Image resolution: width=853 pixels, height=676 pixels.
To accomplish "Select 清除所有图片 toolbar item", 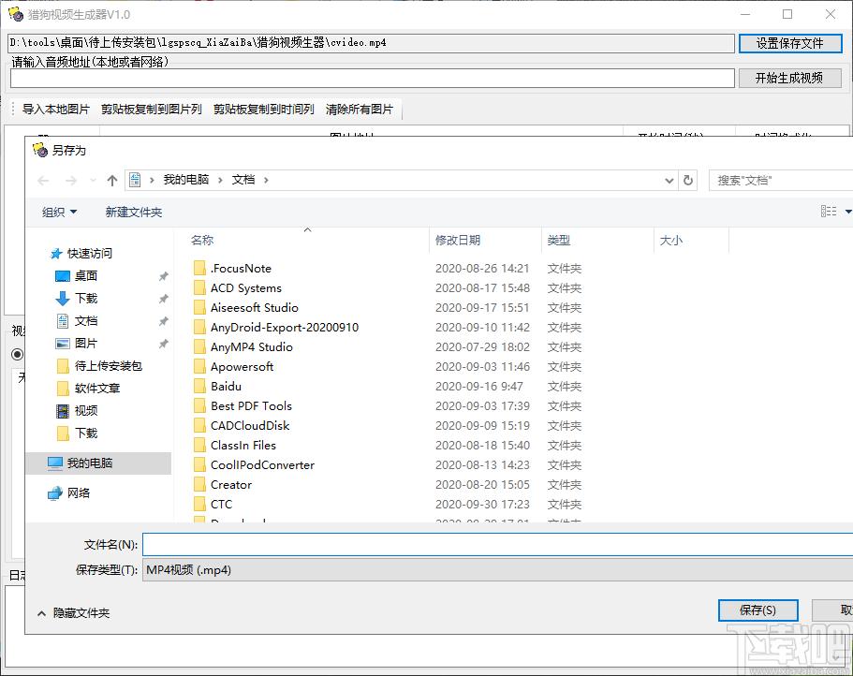I will point(359,110).
